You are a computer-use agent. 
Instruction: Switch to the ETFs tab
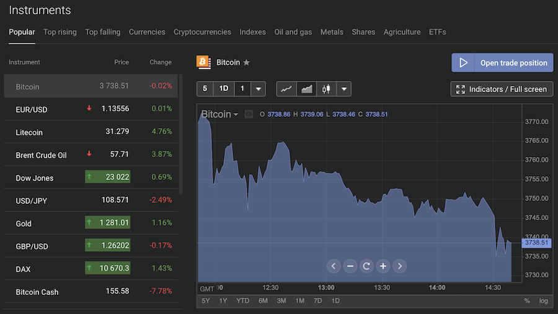click(x=437, y=32)
